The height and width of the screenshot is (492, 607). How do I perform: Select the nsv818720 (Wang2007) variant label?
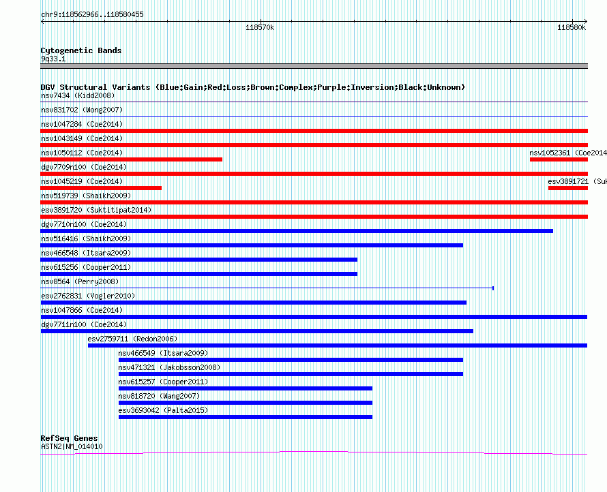point(159,396)
